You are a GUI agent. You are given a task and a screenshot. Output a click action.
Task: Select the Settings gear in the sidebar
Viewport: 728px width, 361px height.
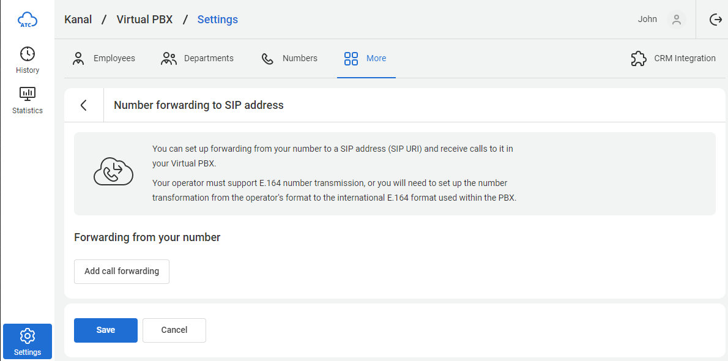[28, 335]
